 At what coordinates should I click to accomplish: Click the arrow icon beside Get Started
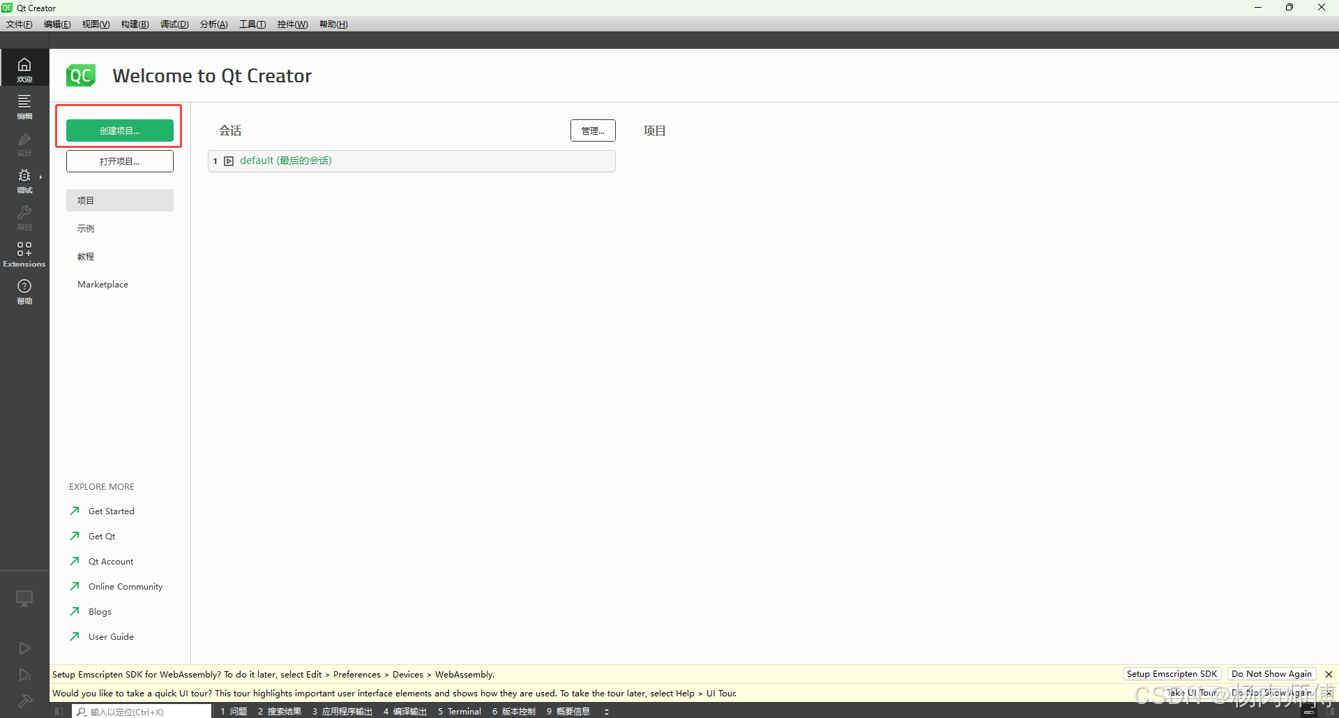(75, 511)
